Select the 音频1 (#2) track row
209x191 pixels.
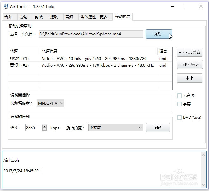90,65
